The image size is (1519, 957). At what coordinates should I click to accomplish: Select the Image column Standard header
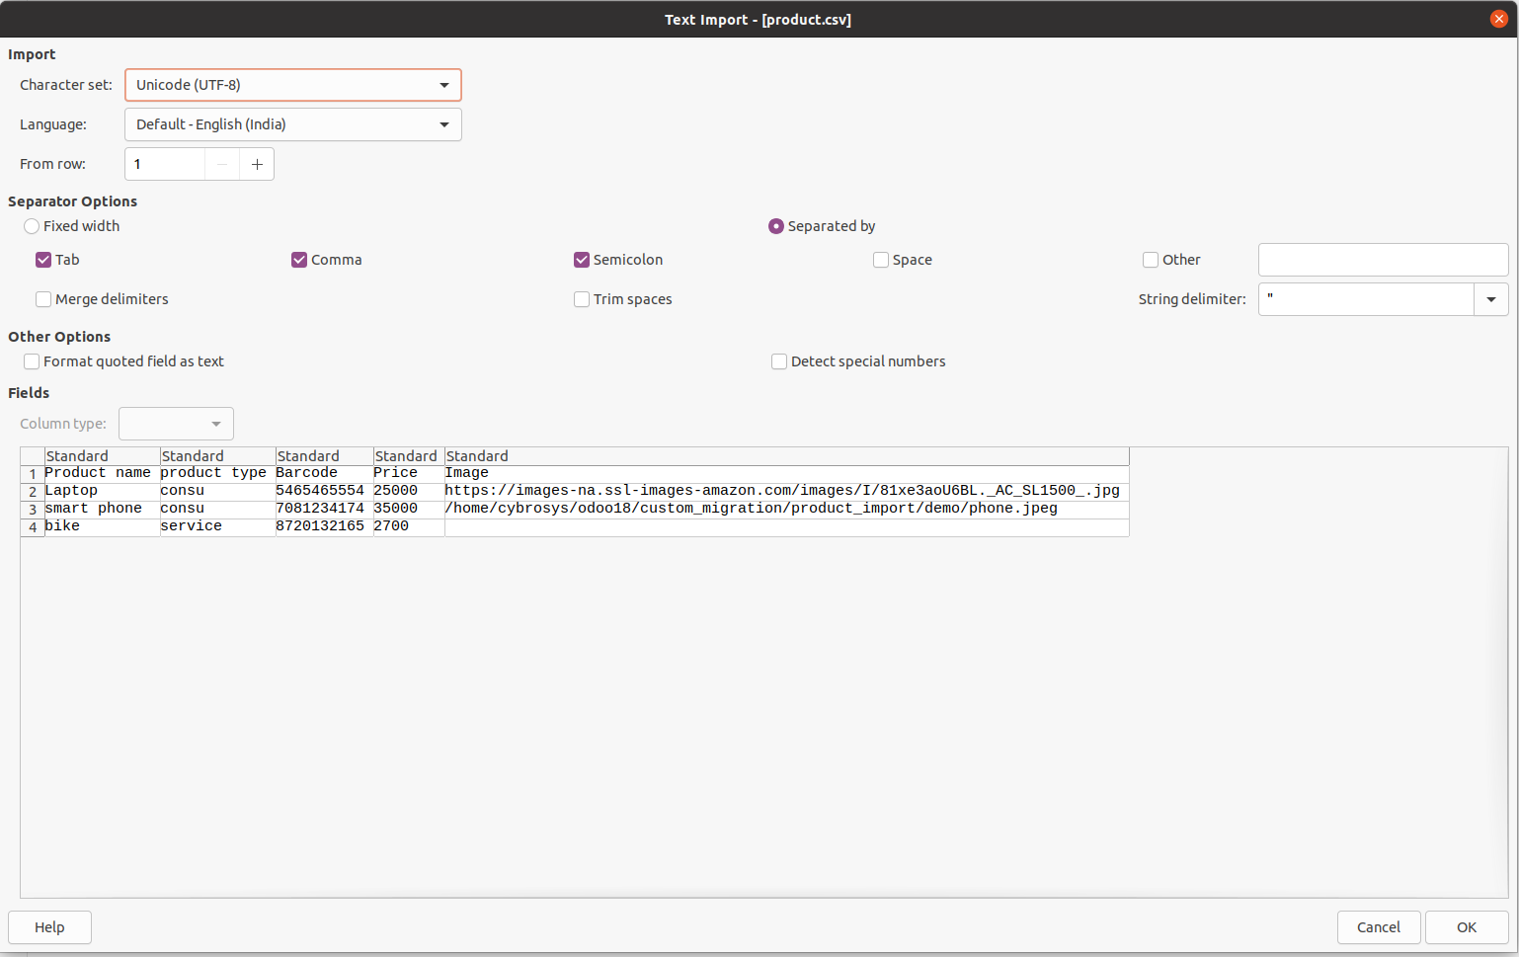coord(786,456)
